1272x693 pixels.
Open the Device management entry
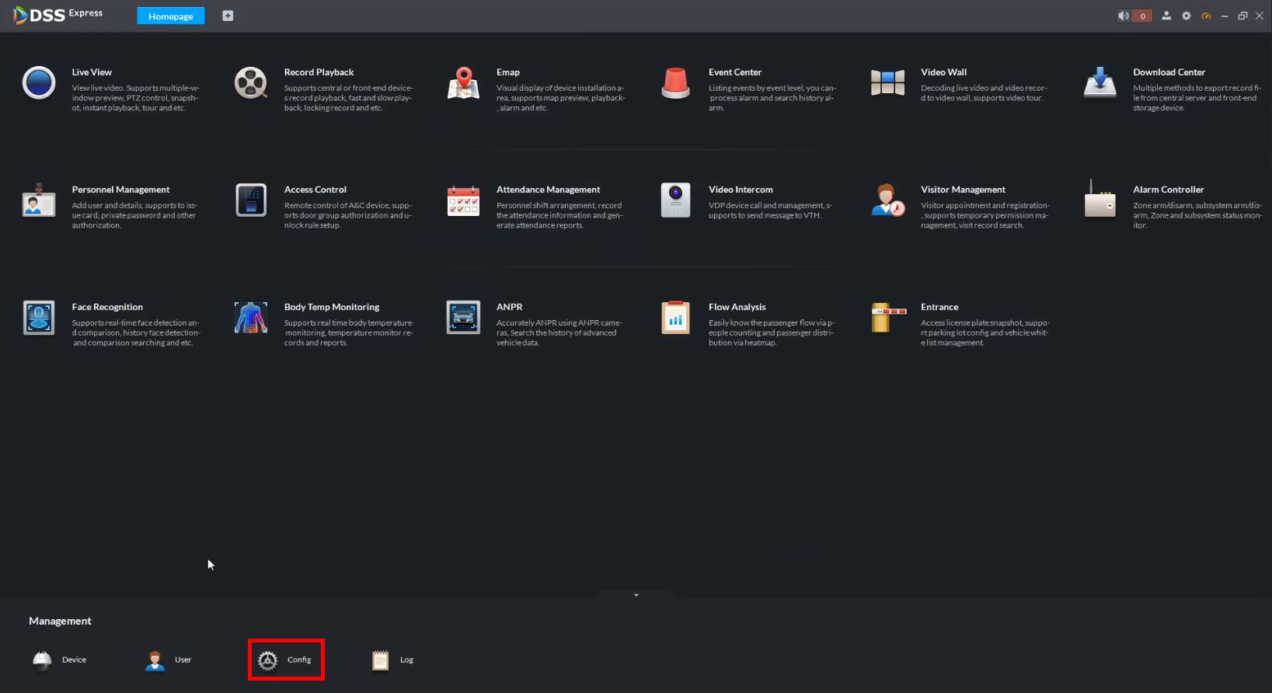coord(60,660)
